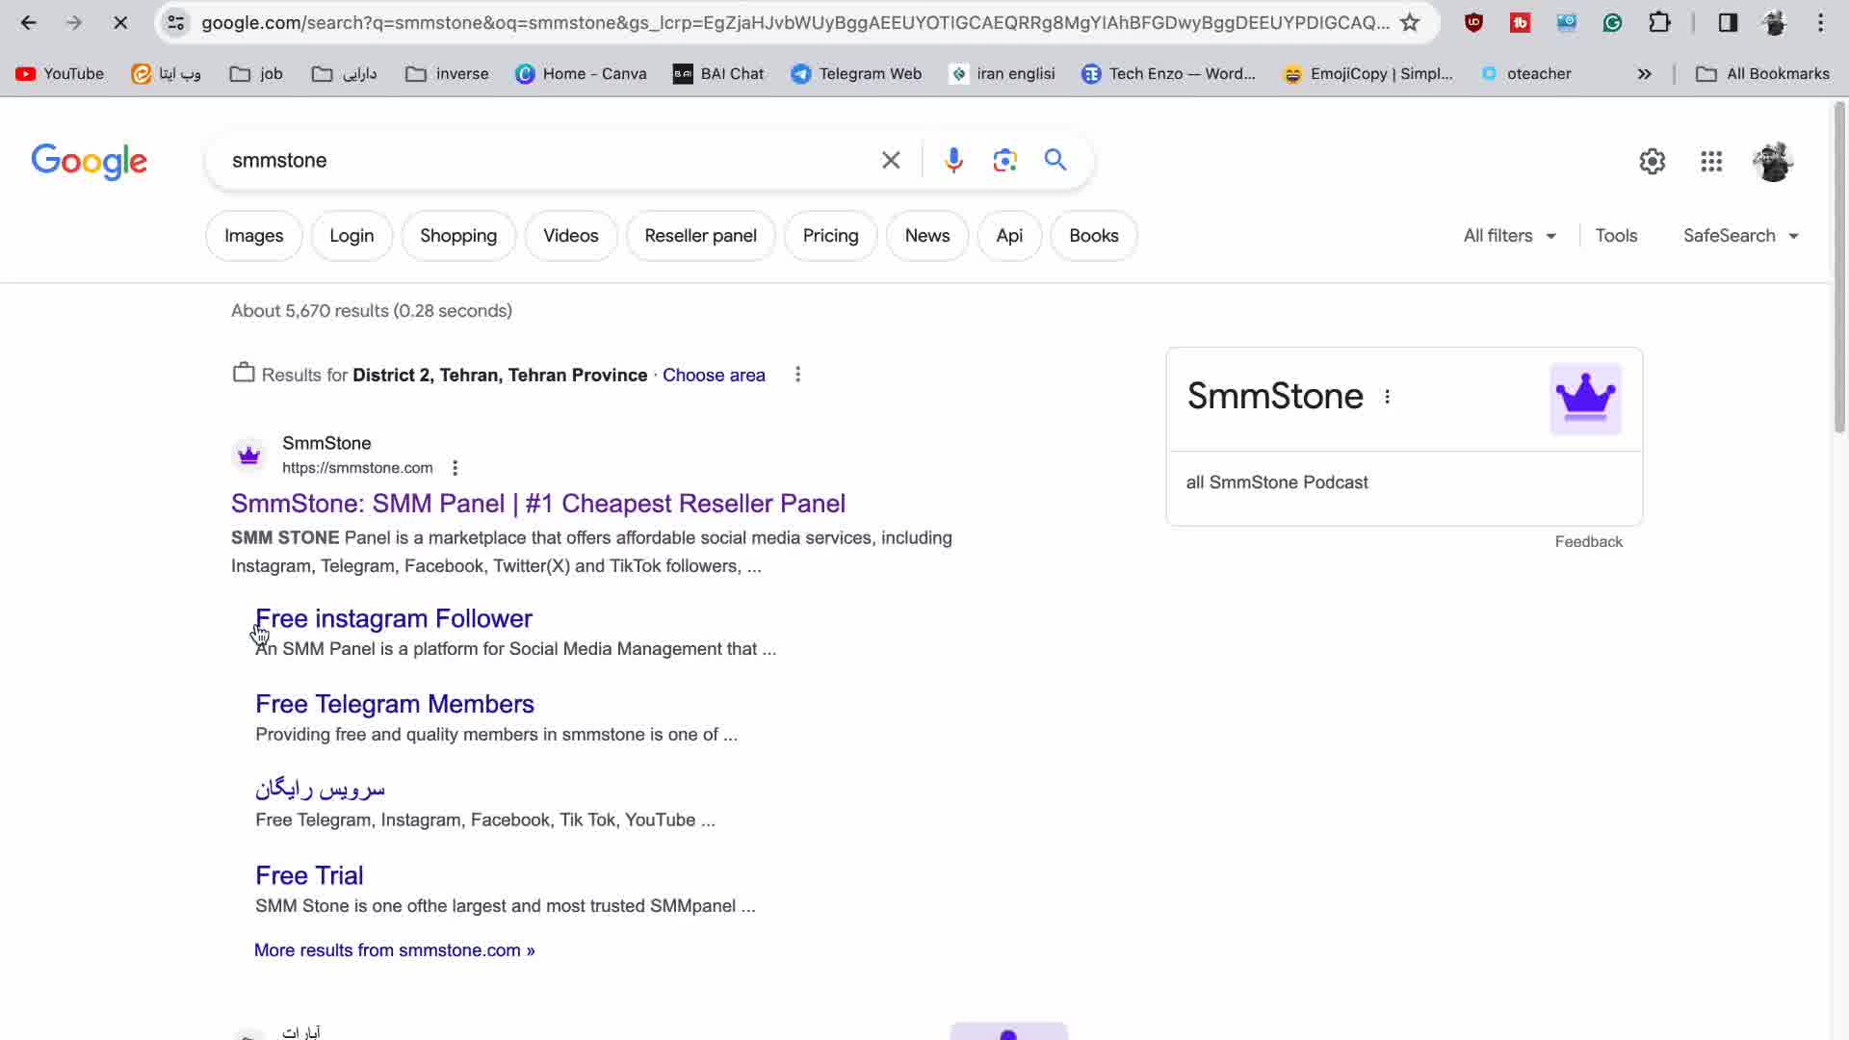Switch to the News results tab

coord(926,235)
